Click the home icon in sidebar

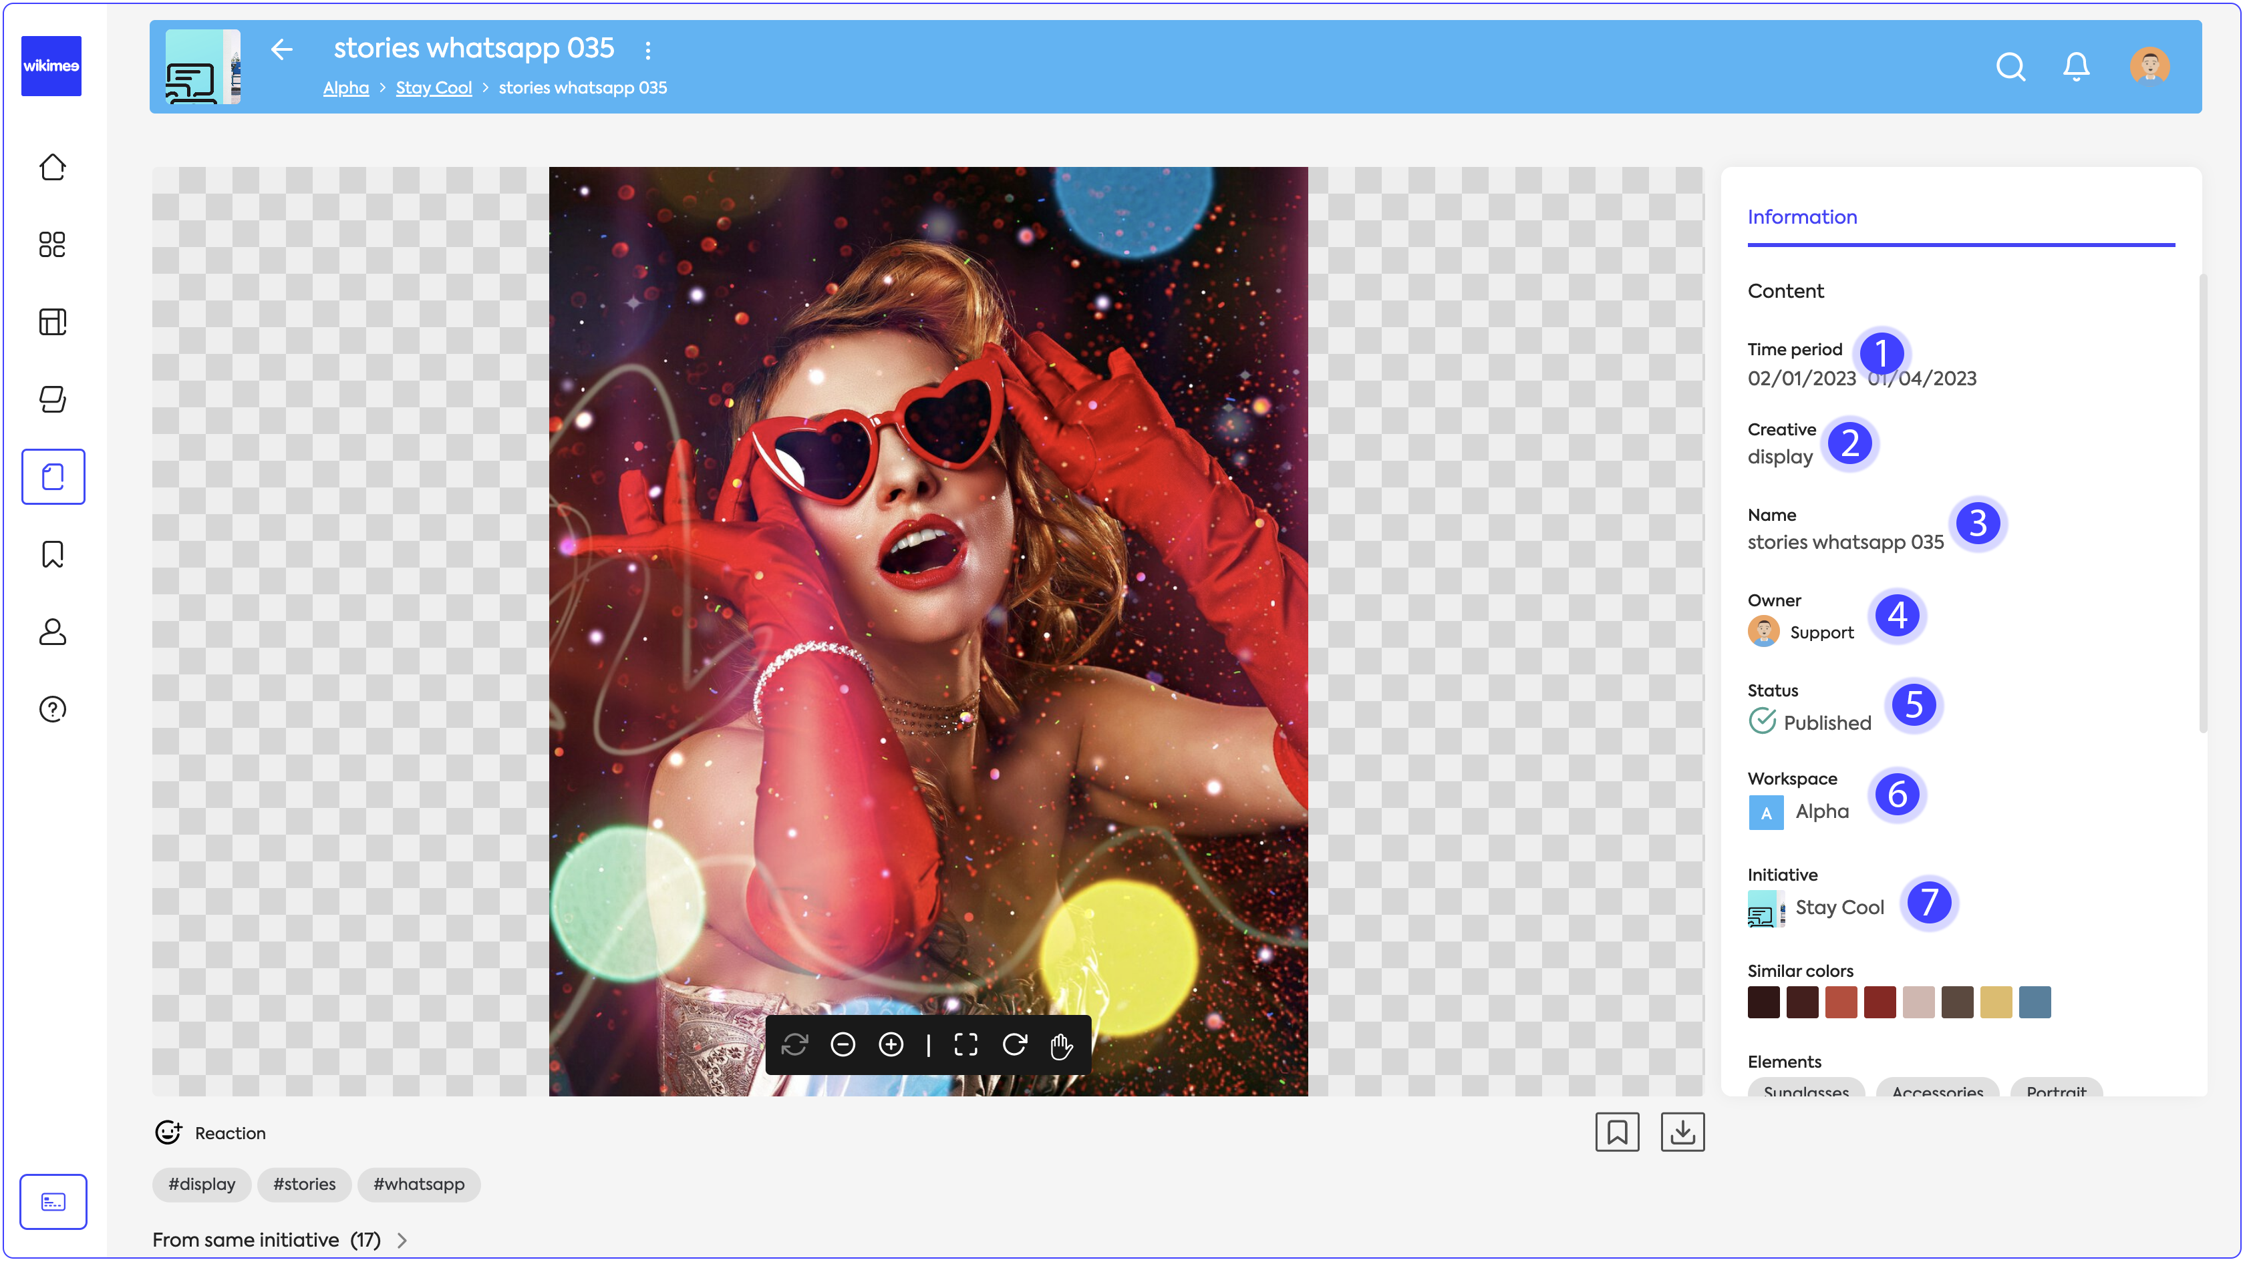click(x=52, y=167)
